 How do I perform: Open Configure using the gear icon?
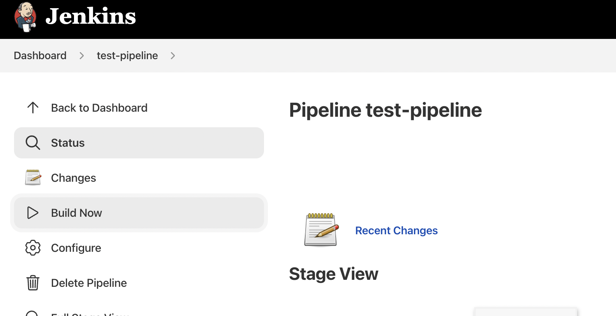click(33, 248)
